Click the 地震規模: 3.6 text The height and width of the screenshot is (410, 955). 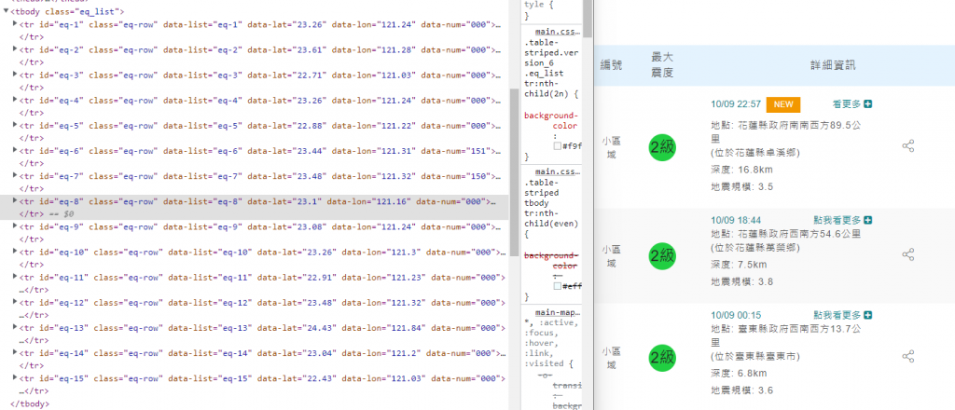(741, 389)
